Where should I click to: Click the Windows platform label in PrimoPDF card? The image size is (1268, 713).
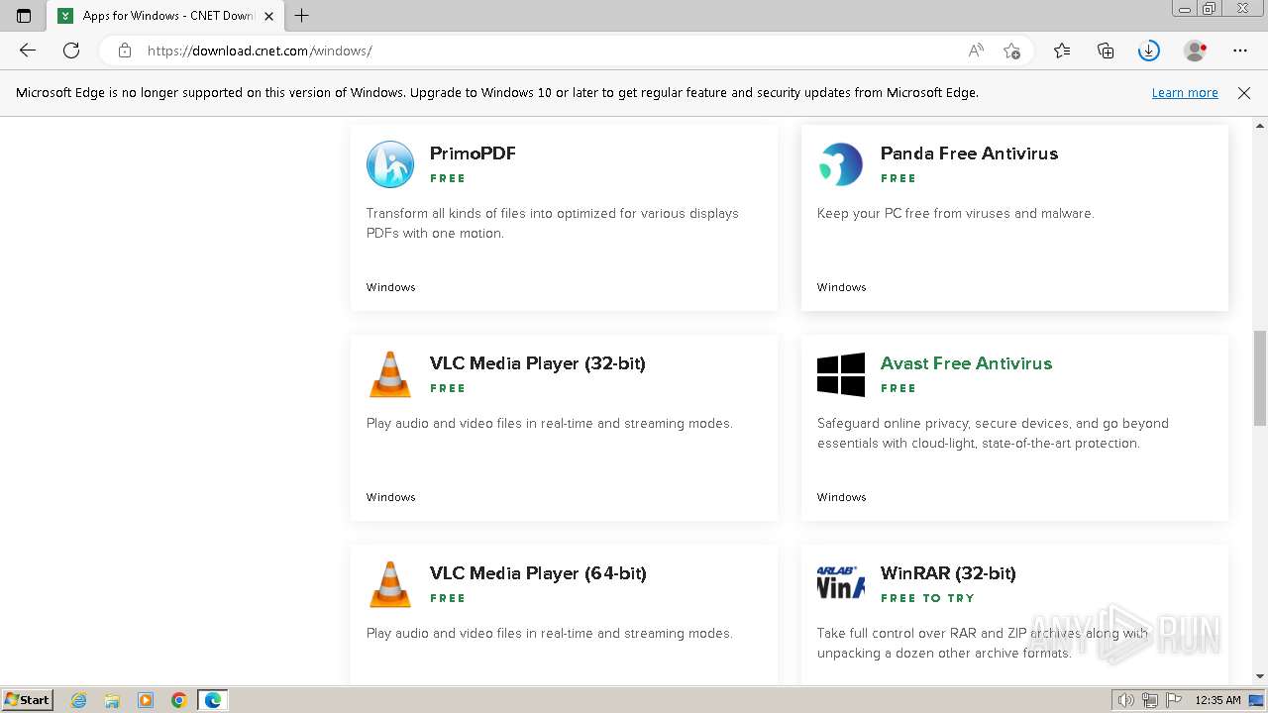pyautogui.click(x=391, y=287)
